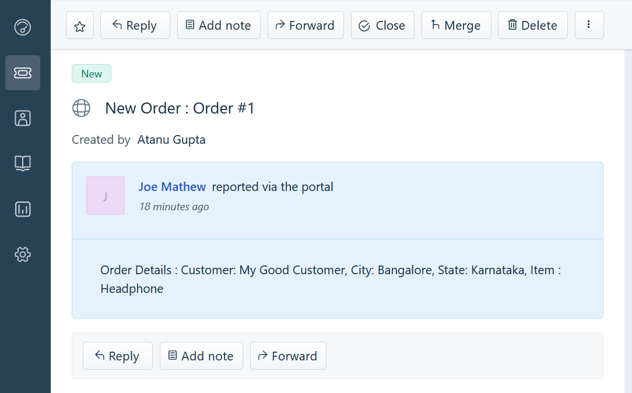Close the ticket with the Close button
The width and height of the screenshot is (632, 393).
382,26
